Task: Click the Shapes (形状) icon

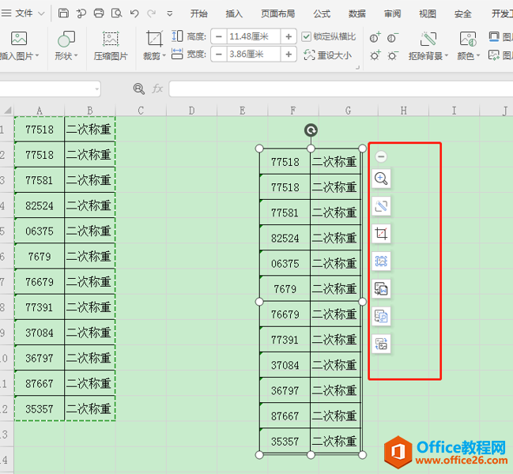Action: tap(66, 39)
